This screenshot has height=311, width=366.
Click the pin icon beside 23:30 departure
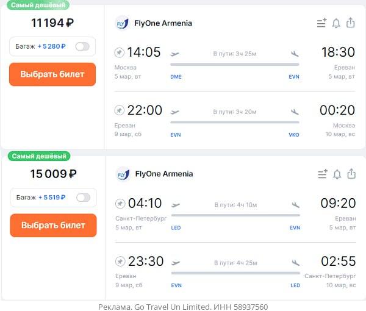coord(120,262)
